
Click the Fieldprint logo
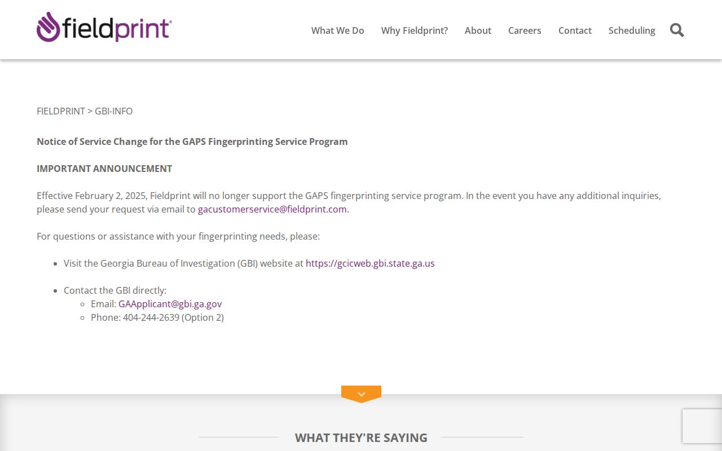(x=104, y=27)
